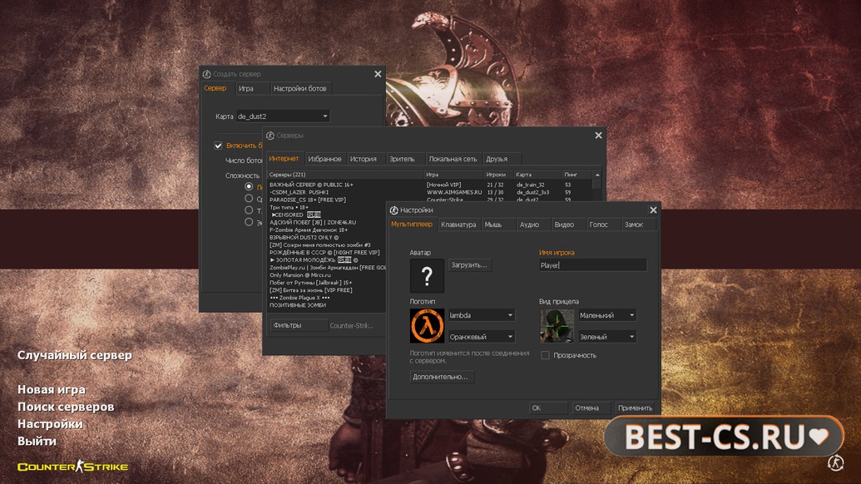Screen dimensions: 861x484
Task: Click the up arrow of the server list scrollbar
Action: [x=597, y=175]
